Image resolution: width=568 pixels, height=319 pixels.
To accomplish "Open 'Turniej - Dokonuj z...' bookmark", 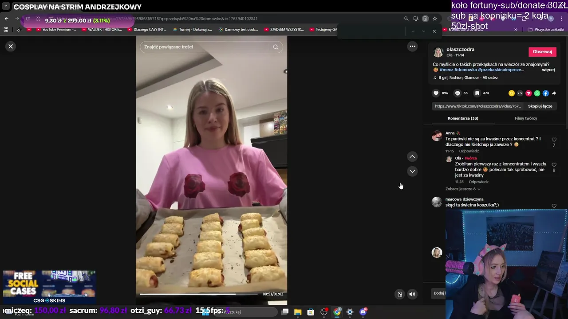I will (x=193, y=30).
